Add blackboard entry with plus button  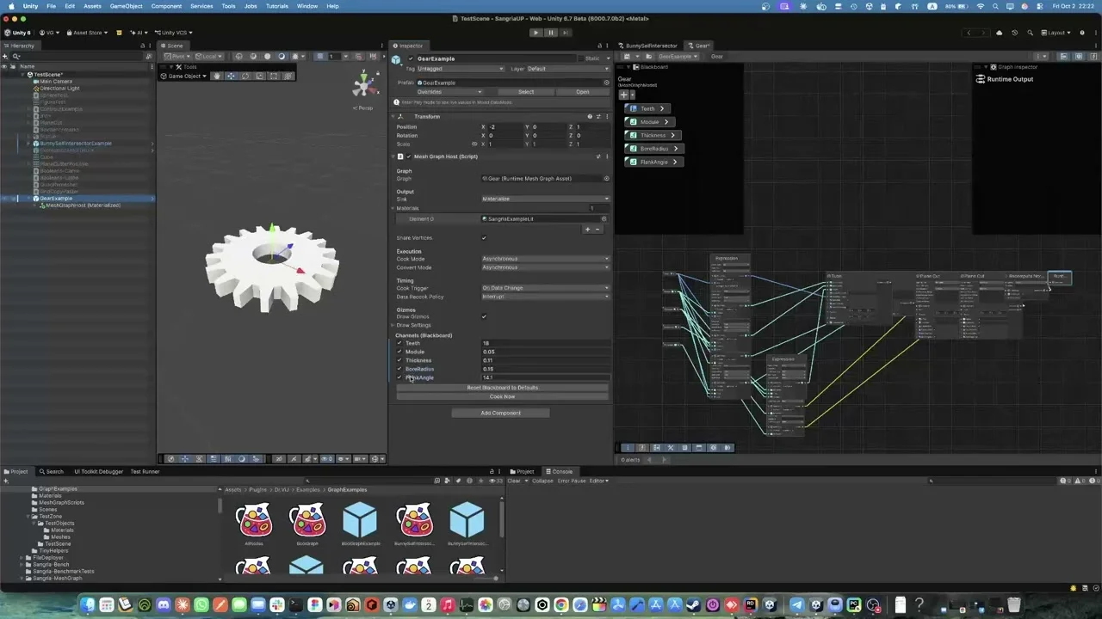[x=624, y=95]
